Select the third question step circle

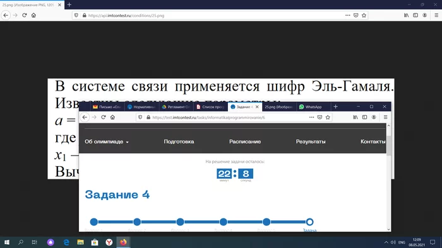(x=180, y=222)
